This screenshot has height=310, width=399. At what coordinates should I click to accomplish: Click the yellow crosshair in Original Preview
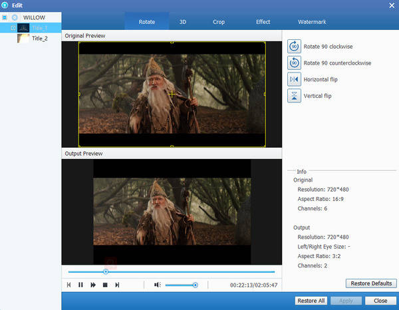point(172,94)
